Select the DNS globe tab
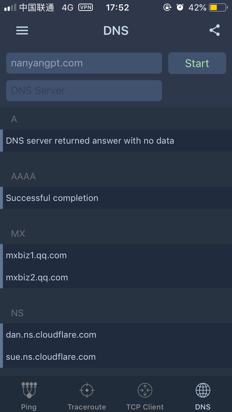The image size is (232, 412). [x=203, y=395]
